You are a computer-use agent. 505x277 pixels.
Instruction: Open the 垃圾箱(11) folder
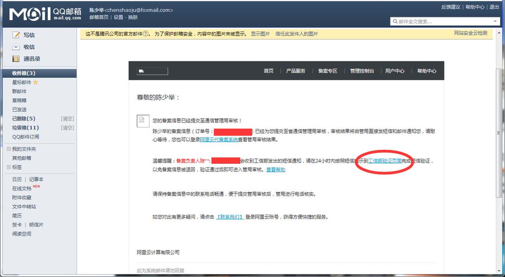(x=25, y=128)
